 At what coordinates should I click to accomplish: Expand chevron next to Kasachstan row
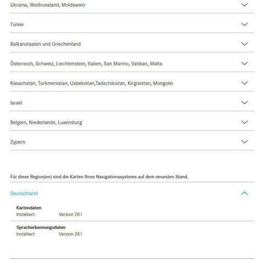click(x=245, y=83)
